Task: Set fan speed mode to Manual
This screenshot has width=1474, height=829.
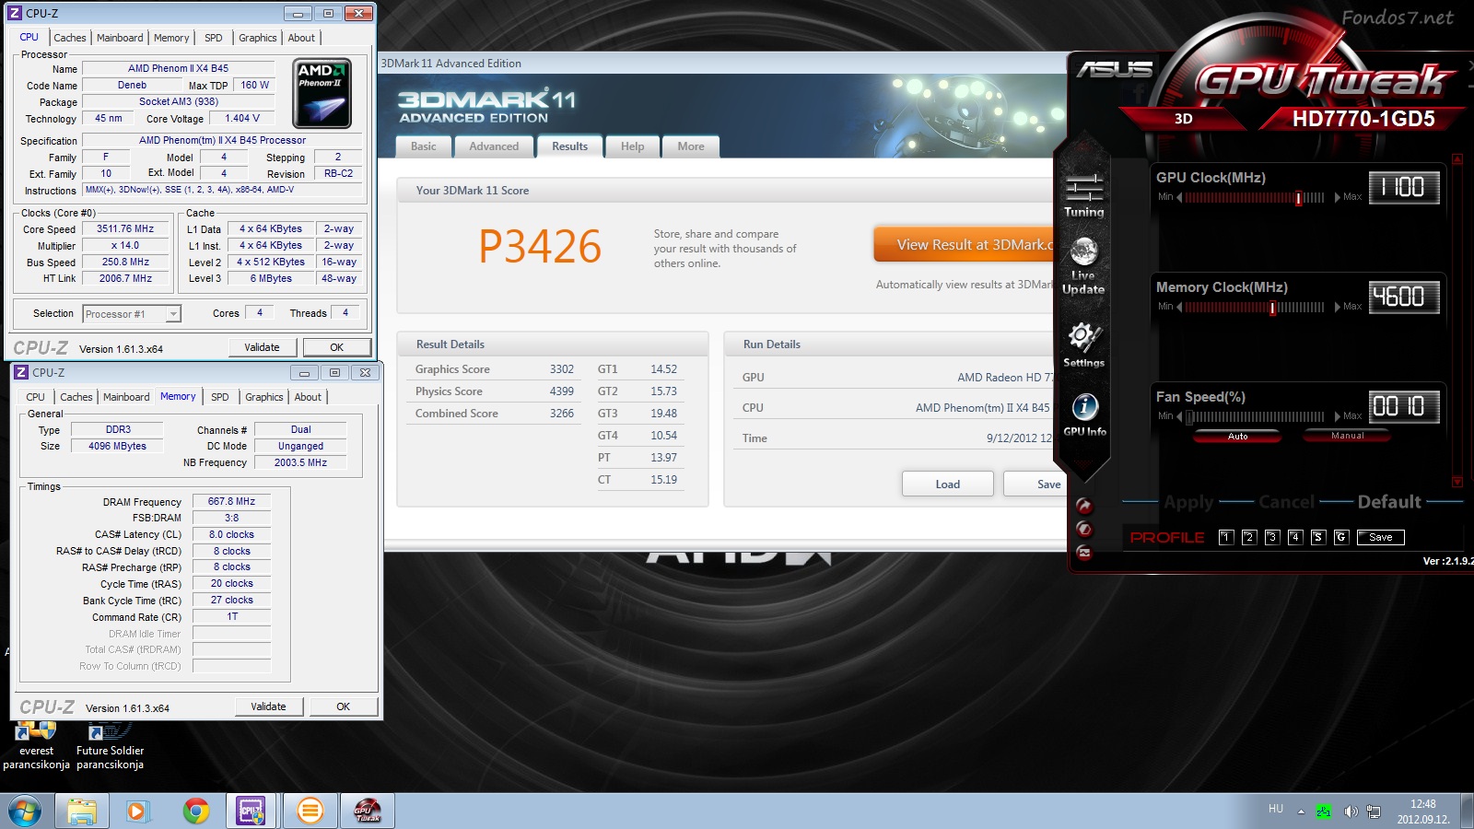Action: click(1347, 437)
